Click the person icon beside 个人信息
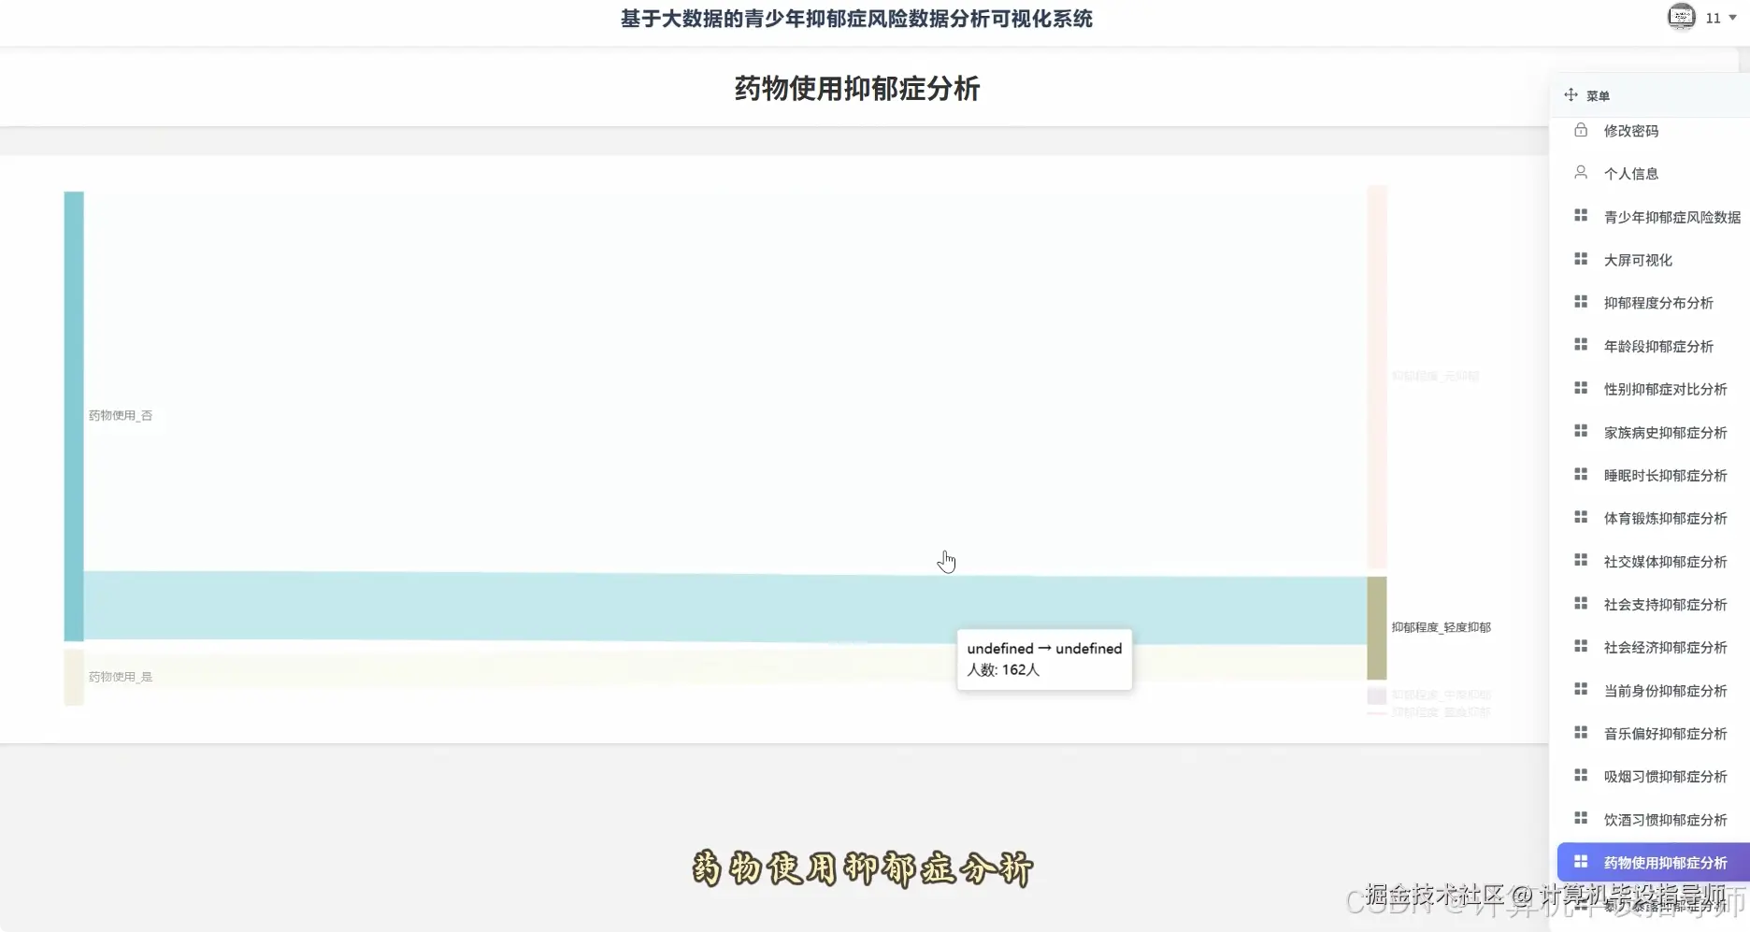Screen dimensions: 1750x932 point(1581,172)
